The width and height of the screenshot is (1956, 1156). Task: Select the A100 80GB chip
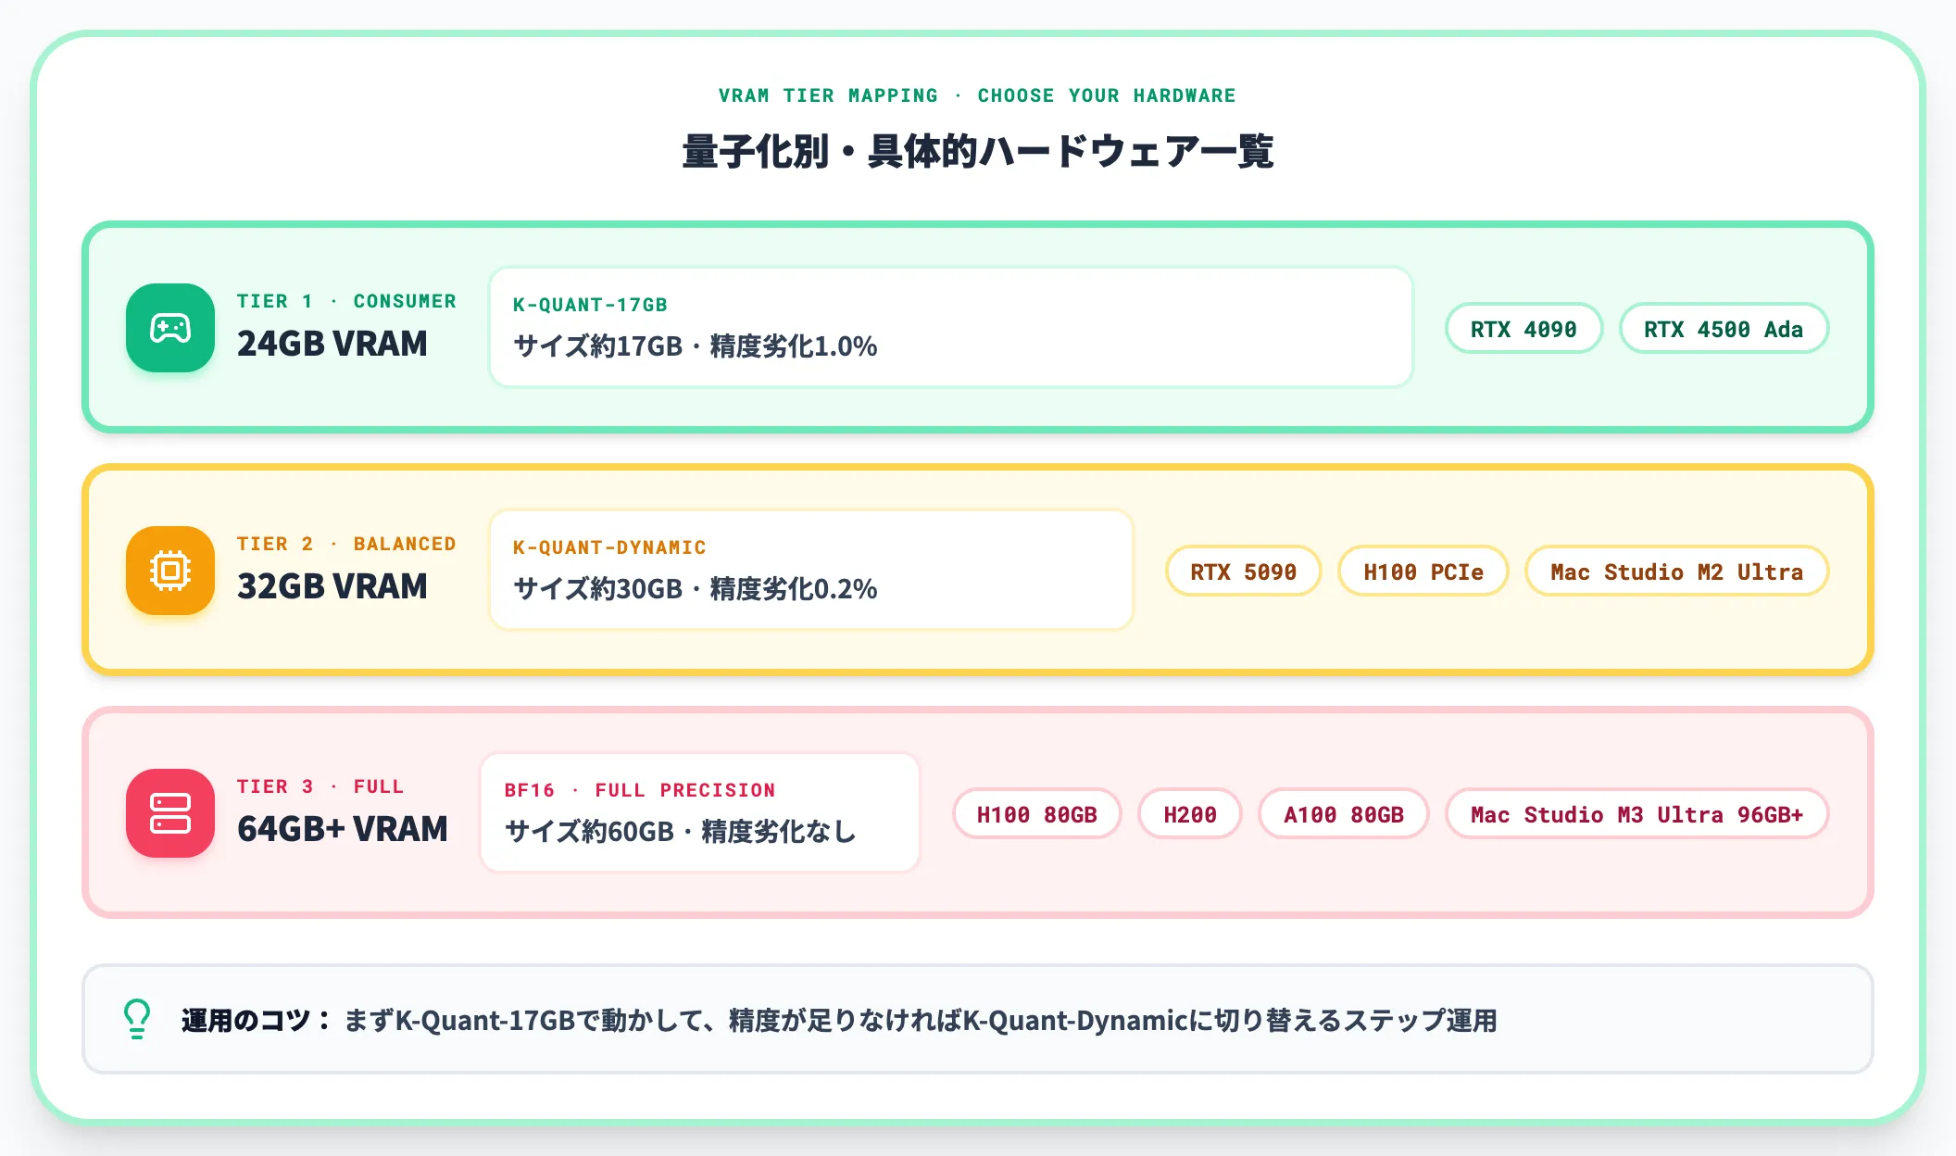coord(1344,814)
